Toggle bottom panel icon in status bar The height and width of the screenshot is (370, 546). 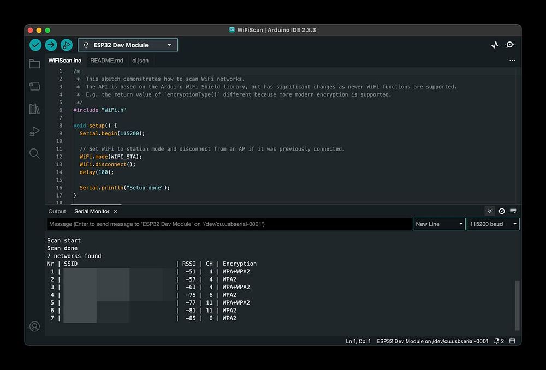512,341
